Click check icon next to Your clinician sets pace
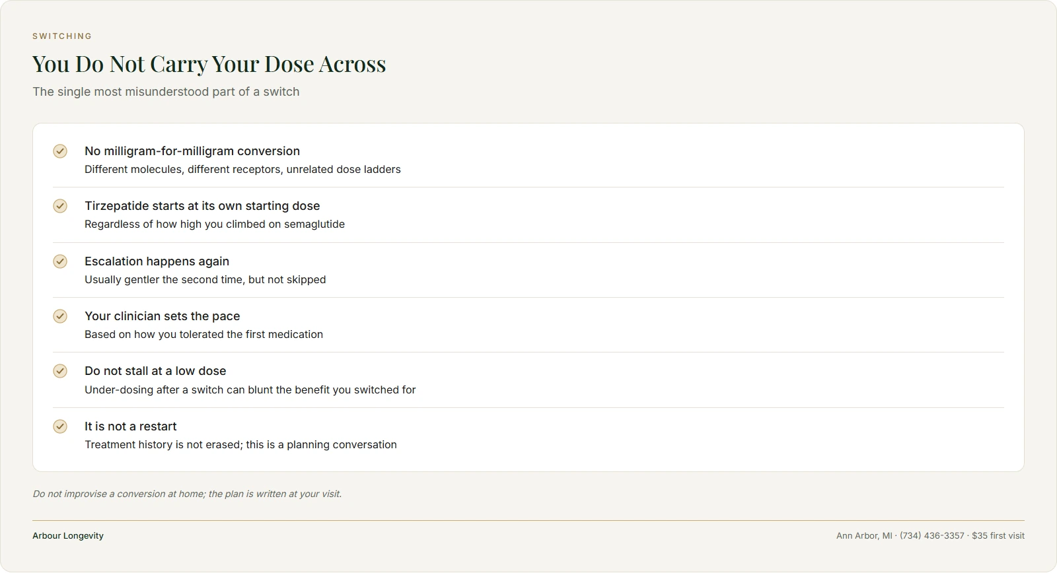The image size is (1057, 573). [60, 316]
